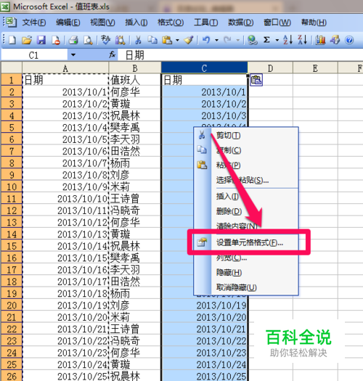Screen dimensions: 363x381
Task: Open the 文件(F) menu
Action: (34, 22)
